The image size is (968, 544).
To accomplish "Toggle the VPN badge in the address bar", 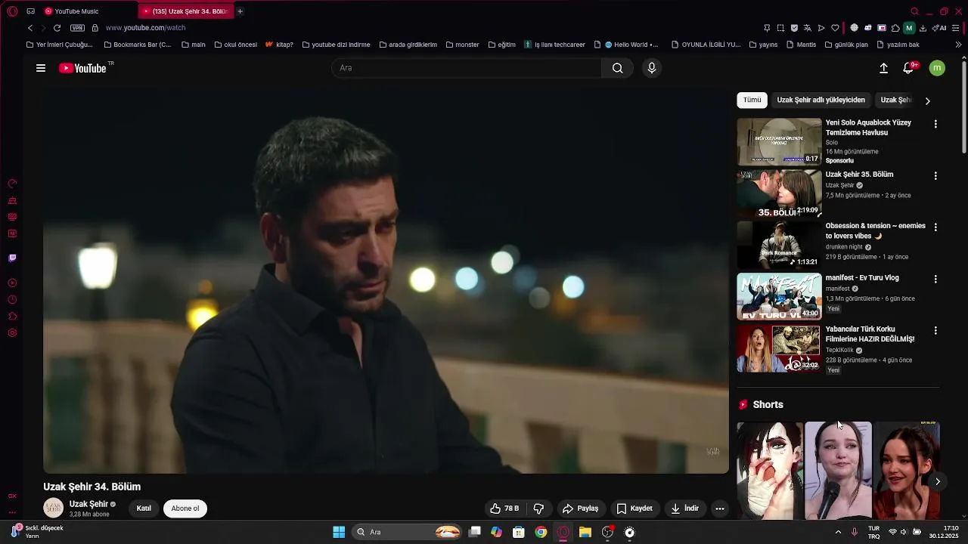I will point(78,28).
